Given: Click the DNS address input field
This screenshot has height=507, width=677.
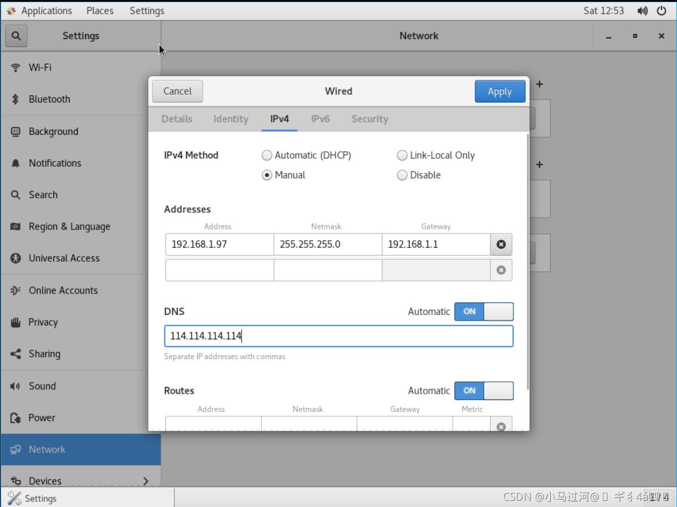Looking at the screenshot, I should pyautogui.click(x=339, y=336).
